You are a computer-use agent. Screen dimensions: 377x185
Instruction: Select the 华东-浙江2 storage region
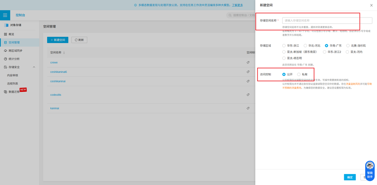pyautogui.click(x=325, y=52)
